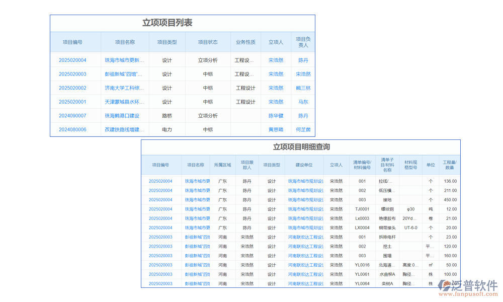Click 2025020003 in the detail query table

tap(162, 237)
